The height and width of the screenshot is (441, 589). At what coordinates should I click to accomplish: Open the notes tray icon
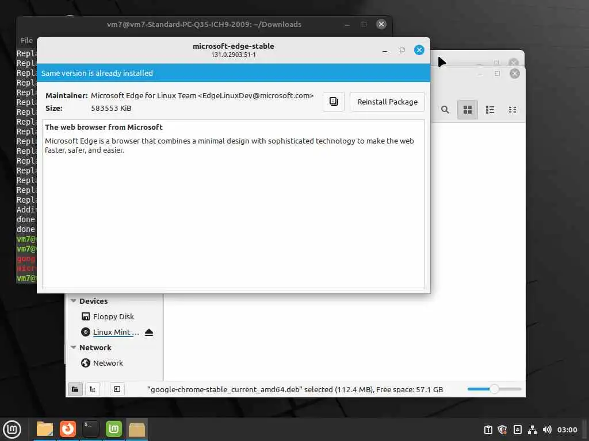coord(517,430)
